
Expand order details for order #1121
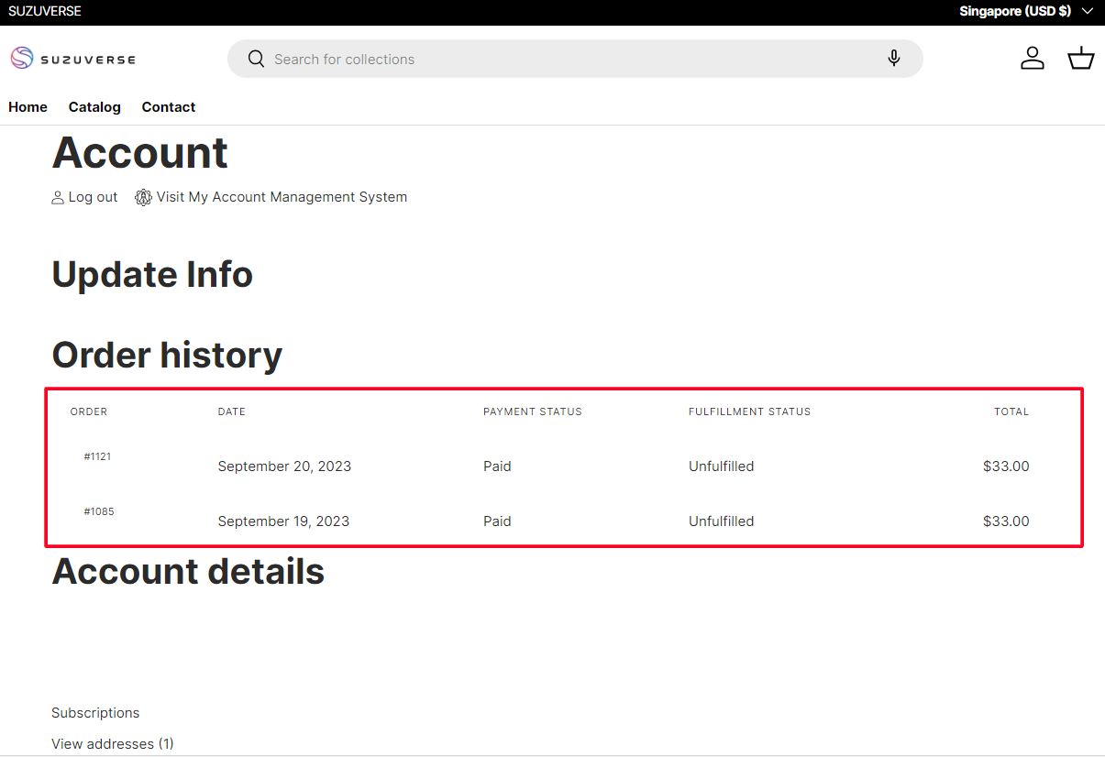point(97,456)
